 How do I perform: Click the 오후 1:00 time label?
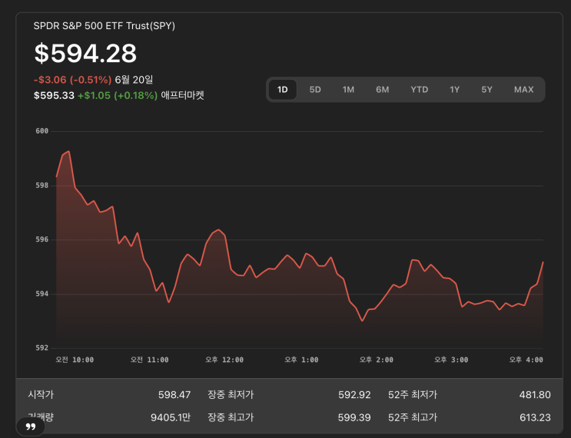[301, 360]
